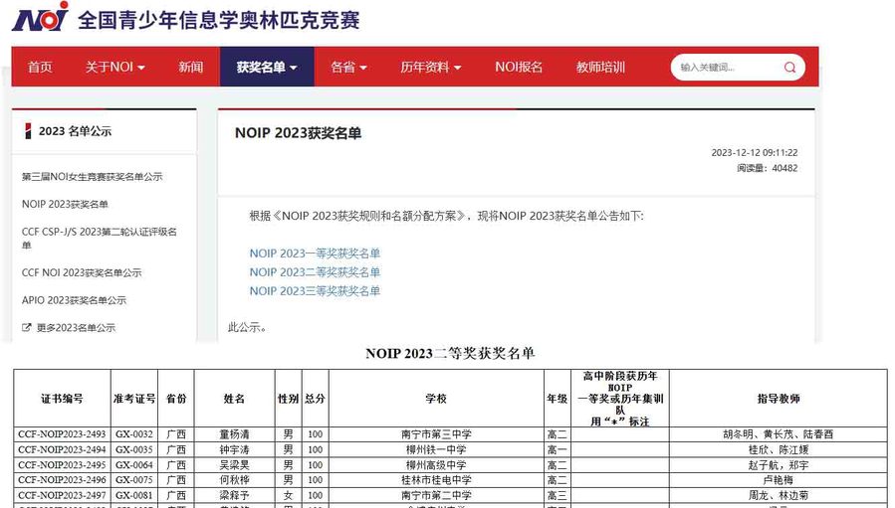Open the NOIP 2023三等奖获奖名单 link
The image size is (895, 508).
[x=315, y=291]
